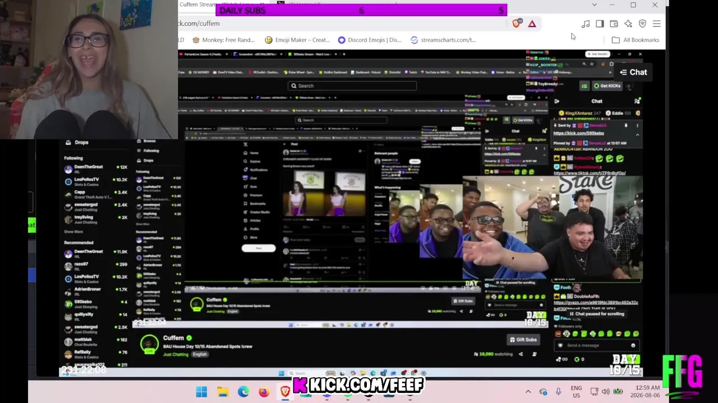Image resolution: width=718 pixels, height=403 pixels.
Task: Click the network icon in system tray
Action: 594,392
